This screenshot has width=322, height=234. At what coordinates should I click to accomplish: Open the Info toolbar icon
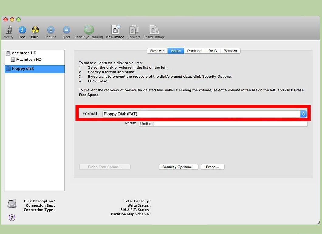[22, 30]
